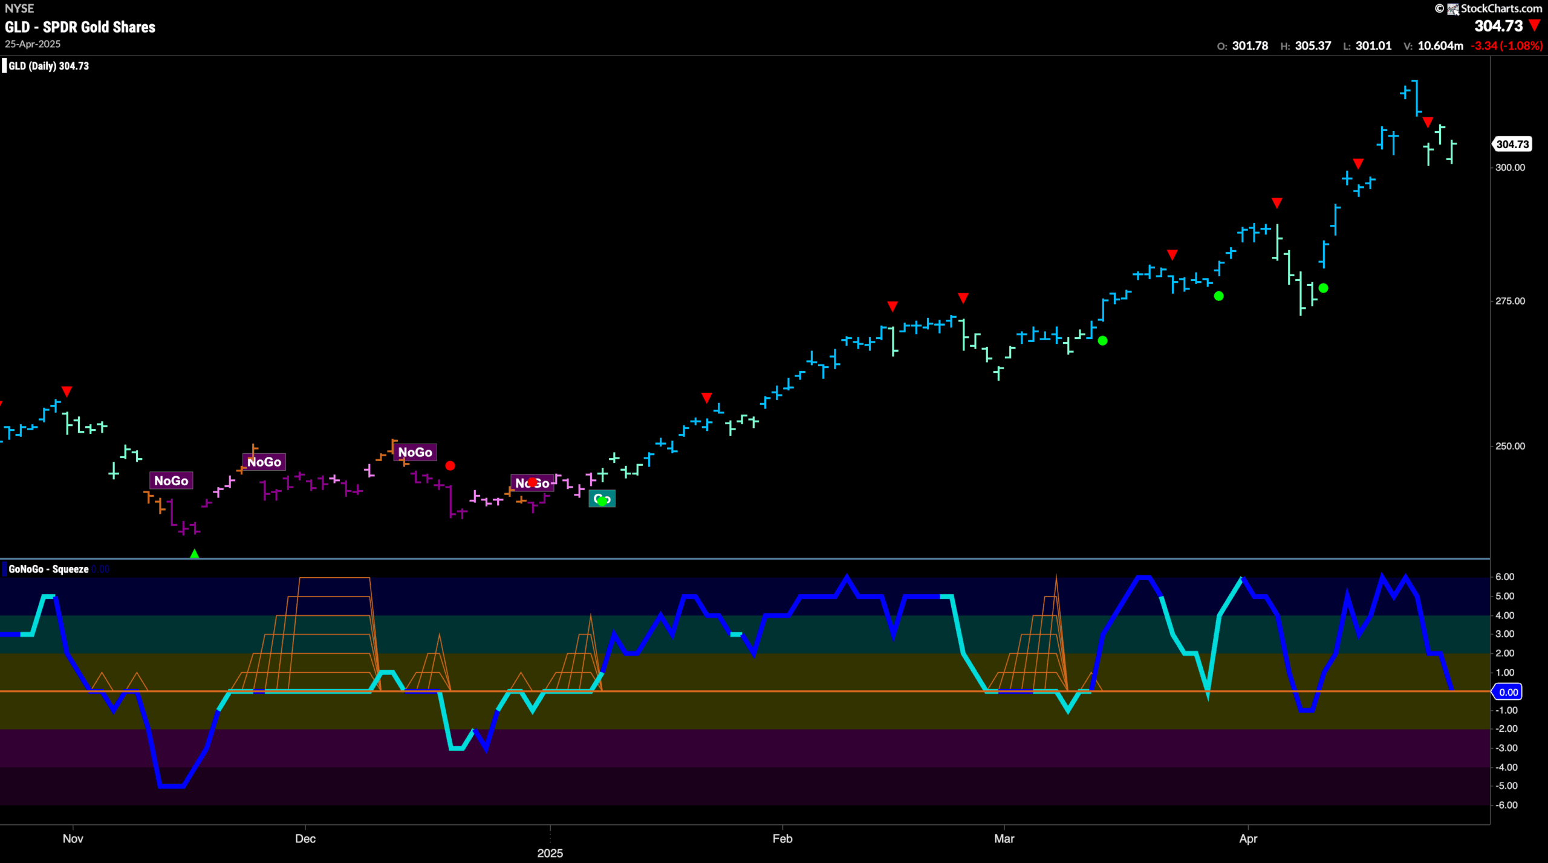Screen dimensions: 1548x863
Task: Click the Nov label on the time axis
Action: pos(73,839)
